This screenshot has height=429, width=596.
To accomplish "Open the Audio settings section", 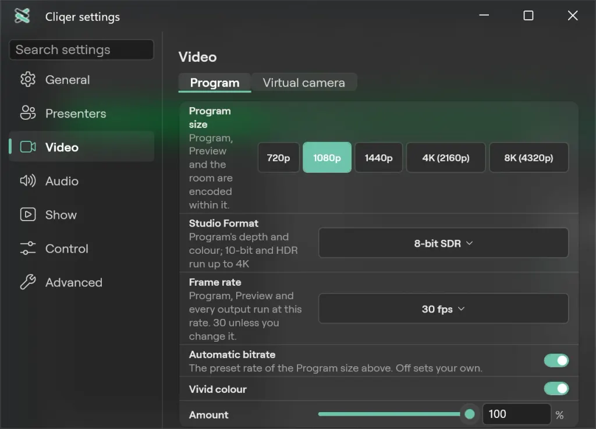I will pos(81,181).
